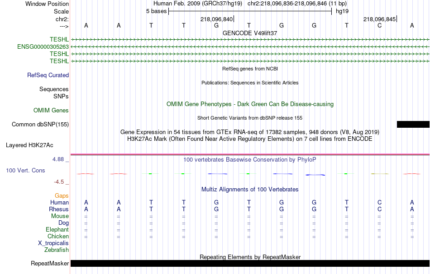
Task: Select the Rhesus species row label
Action: pyautogui.click(x=59, y=209)
